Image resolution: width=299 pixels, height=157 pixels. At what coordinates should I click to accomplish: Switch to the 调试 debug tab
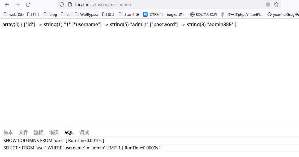tap(84, 132)
